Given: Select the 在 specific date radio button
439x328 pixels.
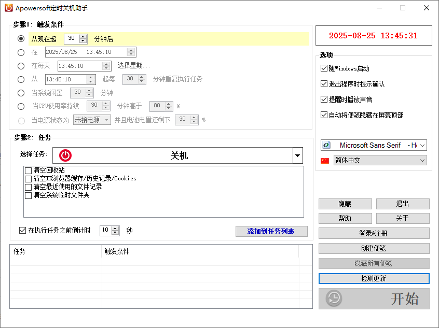Looking at the screenshot, I should pos(21,52).
